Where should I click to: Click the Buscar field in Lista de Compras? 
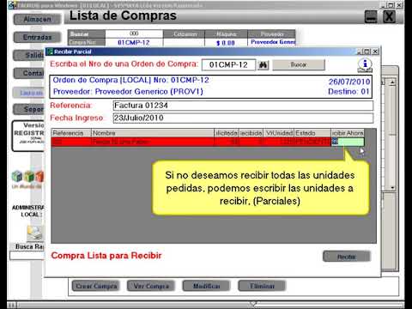click(x=134, y=33)
